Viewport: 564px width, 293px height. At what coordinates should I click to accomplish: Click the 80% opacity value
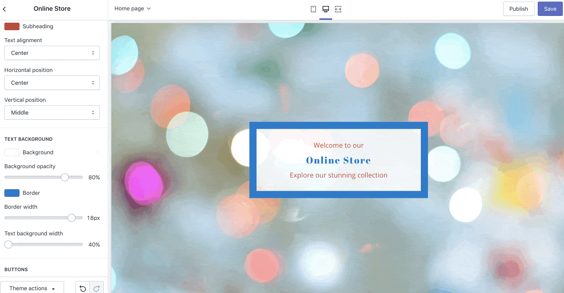coord(94,177)
